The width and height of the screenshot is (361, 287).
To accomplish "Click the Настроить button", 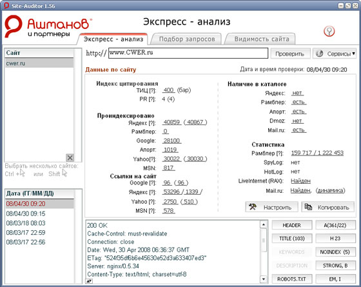I will click(271, 207).
